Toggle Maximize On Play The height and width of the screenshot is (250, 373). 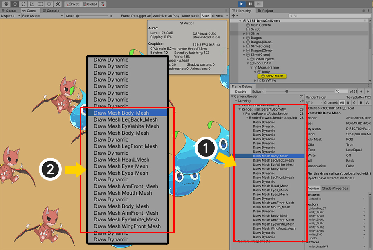[x=166, y=16]
